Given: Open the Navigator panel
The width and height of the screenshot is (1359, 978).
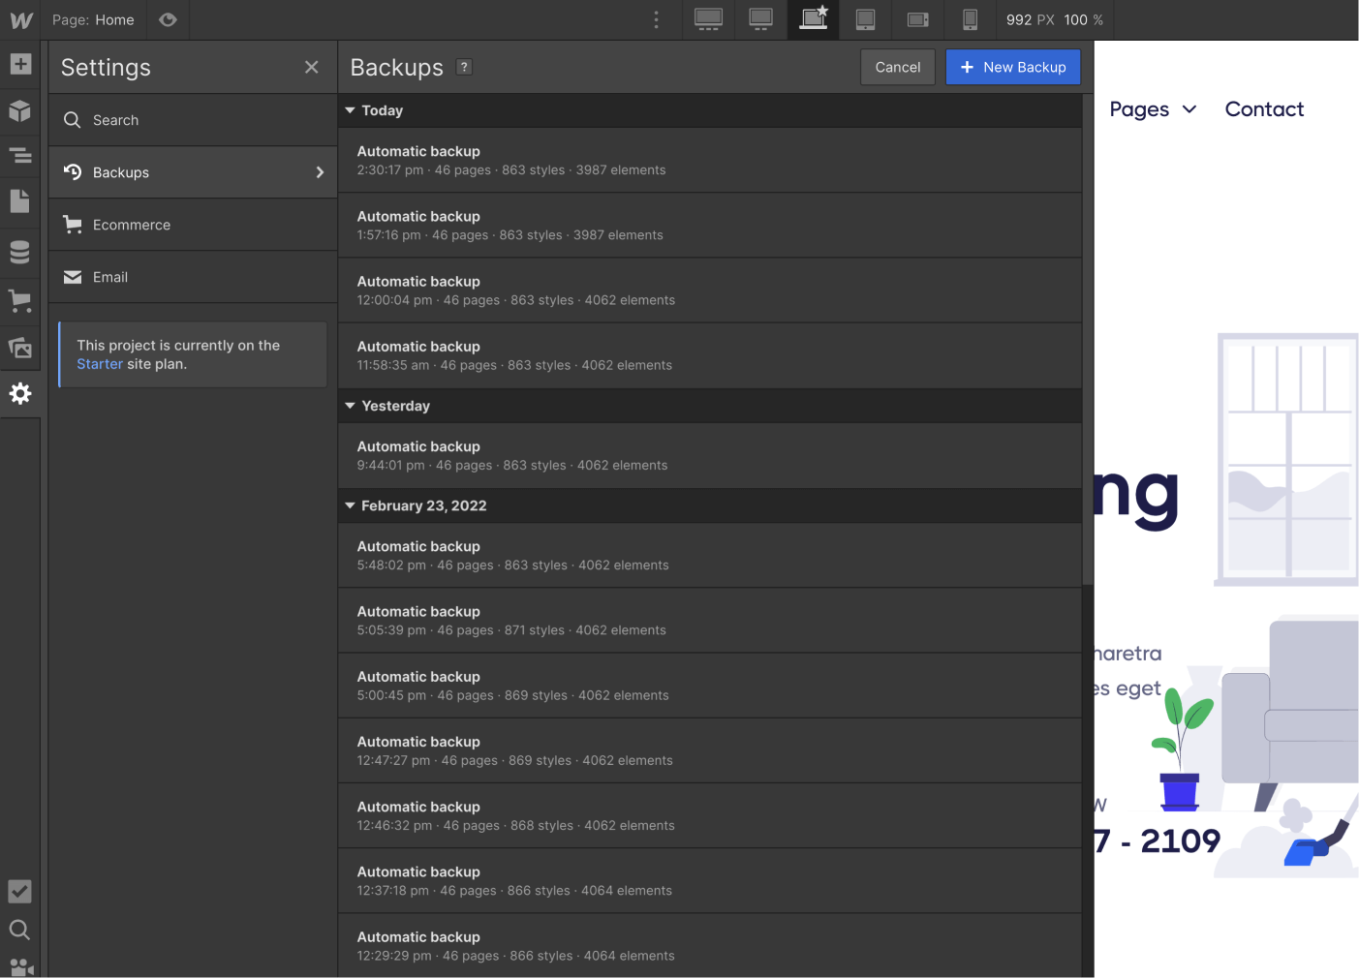Looking at the screenshot, I should click(x=20, y=156).
